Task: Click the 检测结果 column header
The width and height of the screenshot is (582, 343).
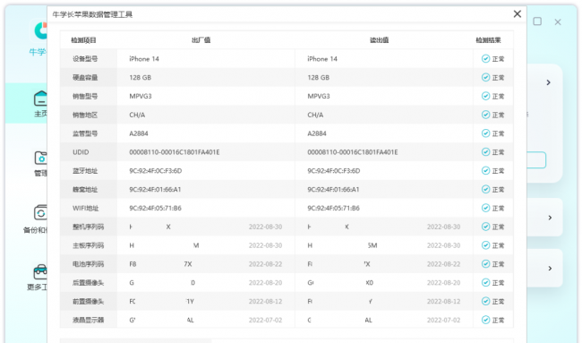Action: pos(489,40)
